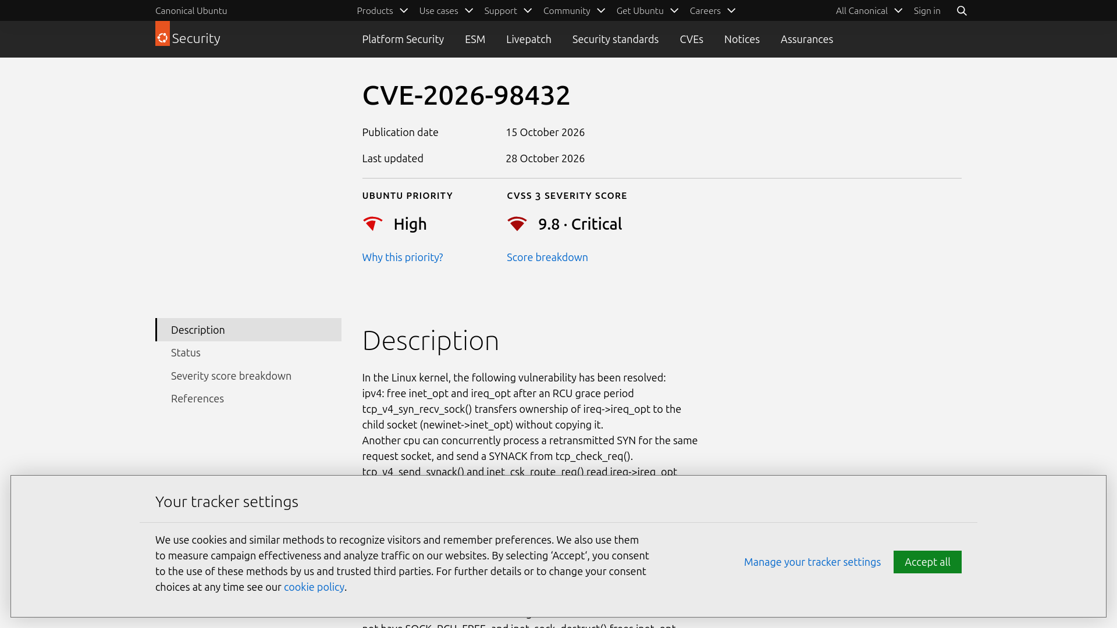This screenshot has height=628, width=1117.
Task: Click the 9.8 · Critical score text
Action: [x=580, y=224]
